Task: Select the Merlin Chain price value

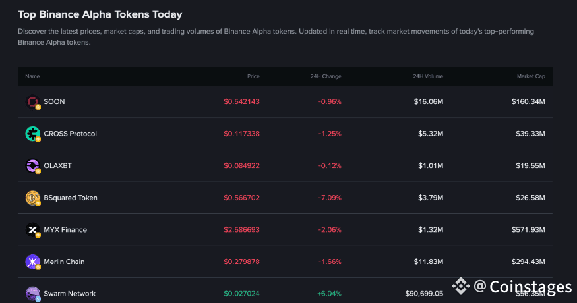Action: point(241,262)
